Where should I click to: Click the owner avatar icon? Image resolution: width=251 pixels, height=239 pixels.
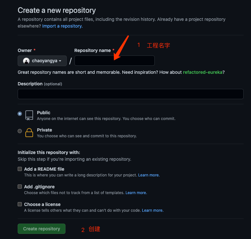tap(26, 61)
